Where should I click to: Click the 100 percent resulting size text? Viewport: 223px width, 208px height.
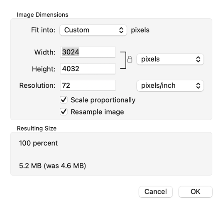pyautogui.click(x=38, y=143)
